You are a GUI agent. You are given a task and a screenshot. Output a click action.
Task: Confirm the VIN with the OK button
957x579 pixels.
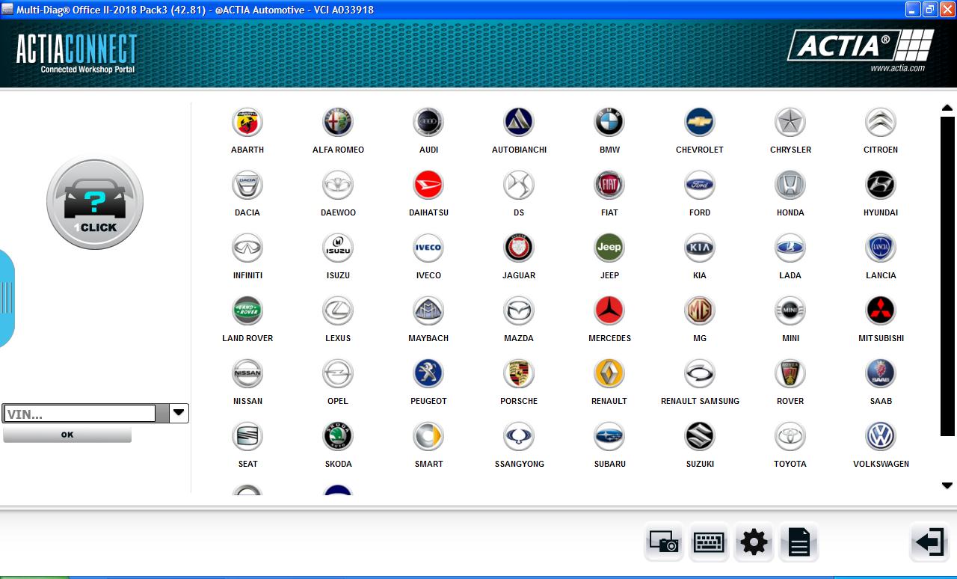click(67, 435)
